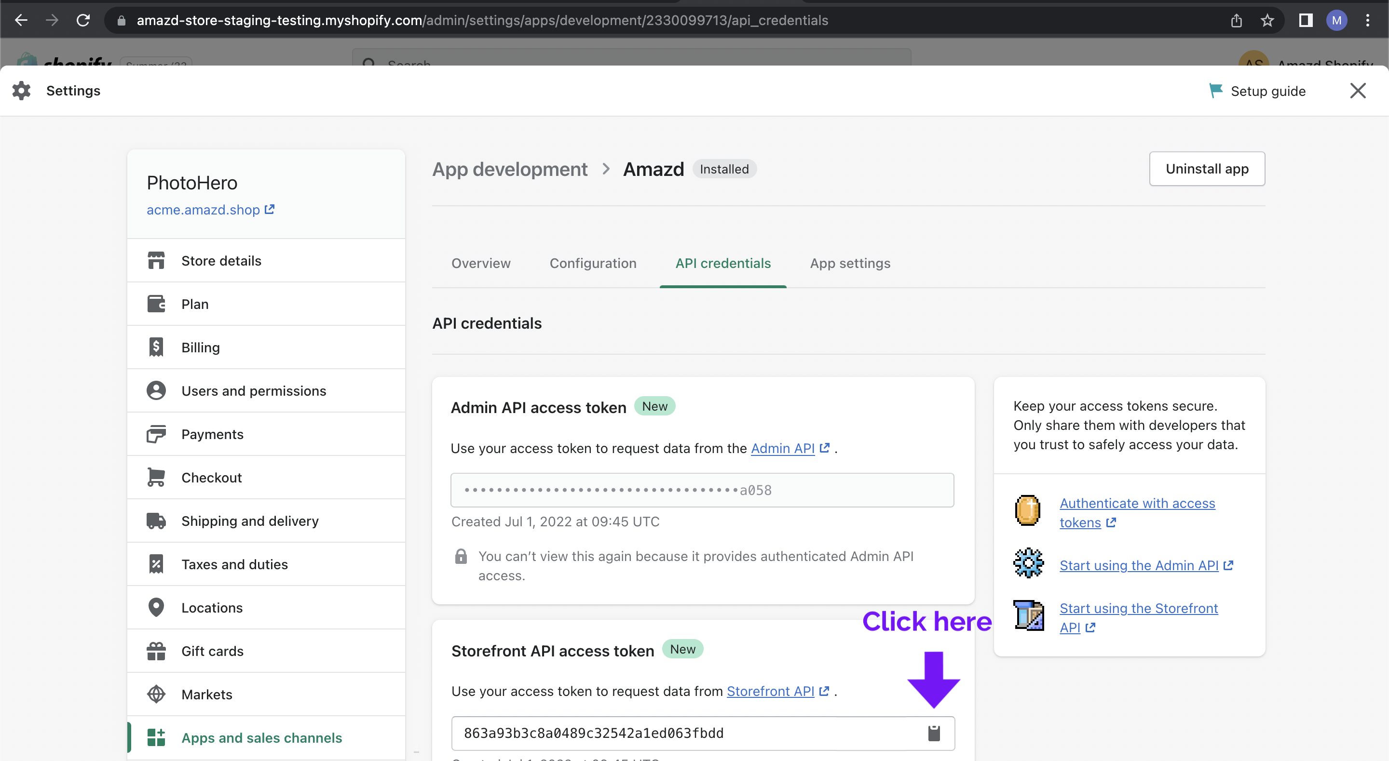Open Shipping and delivery settings
Viewport: 1389px width, 761px height.
point(266,521)
